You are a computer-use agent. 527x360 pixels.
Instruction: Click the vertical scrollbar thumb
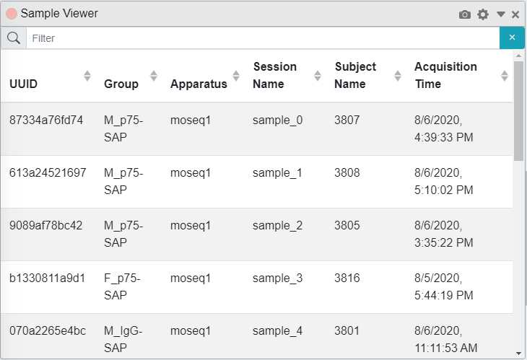(518, 111)
